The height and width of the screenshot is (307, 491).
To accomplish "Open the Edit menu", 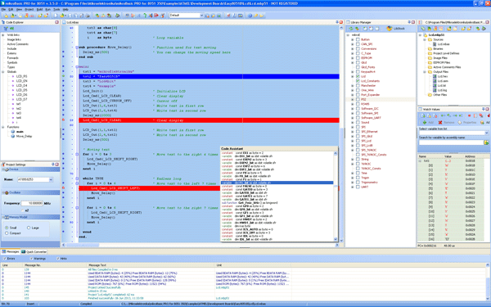I will 11,9.
